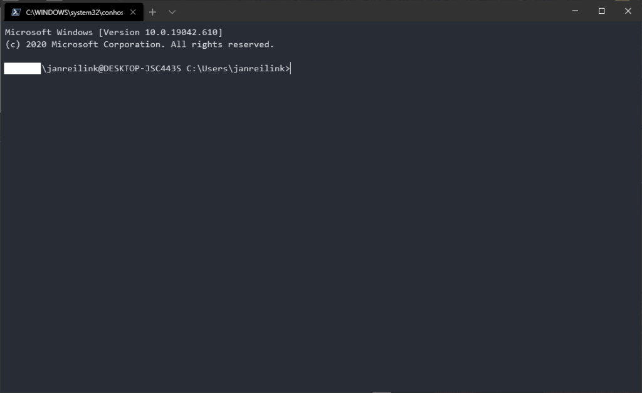
Task: Click the blinking cursor at the prompt
Action: click(x=289, y=68)
